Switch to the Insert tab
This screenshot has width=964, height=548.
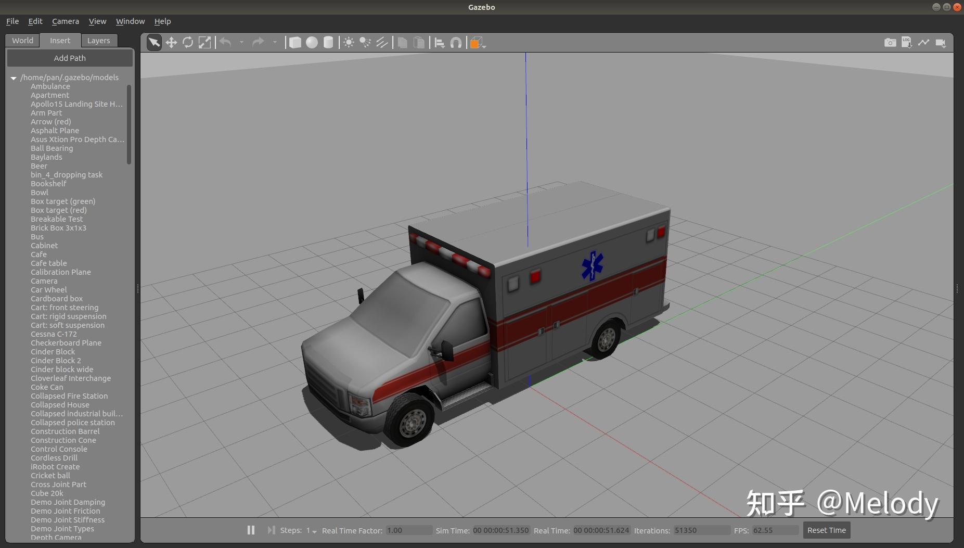60,41
